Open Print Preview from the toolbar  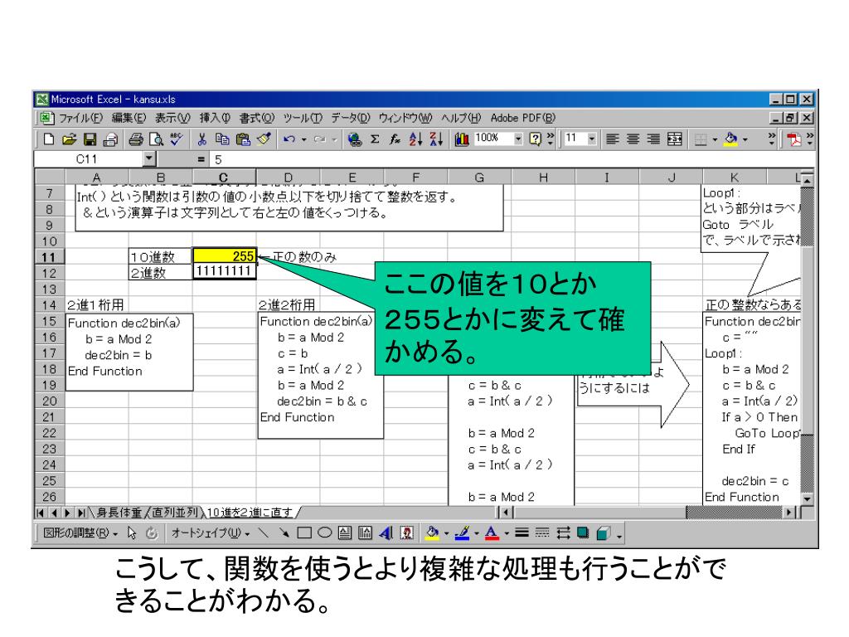[157, 139]
